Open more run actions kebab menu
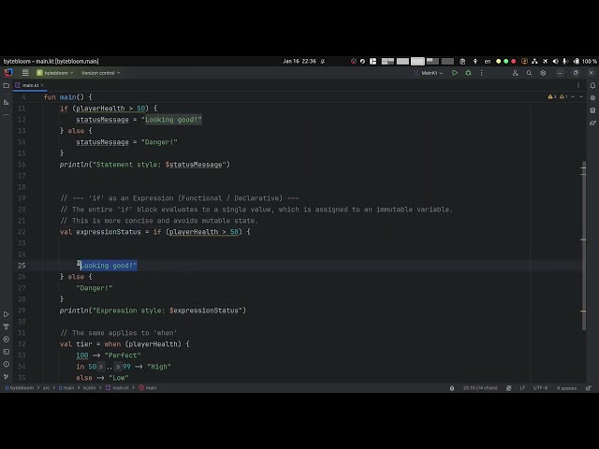Screen dimensions: 599x449 [x=481, y=73]
